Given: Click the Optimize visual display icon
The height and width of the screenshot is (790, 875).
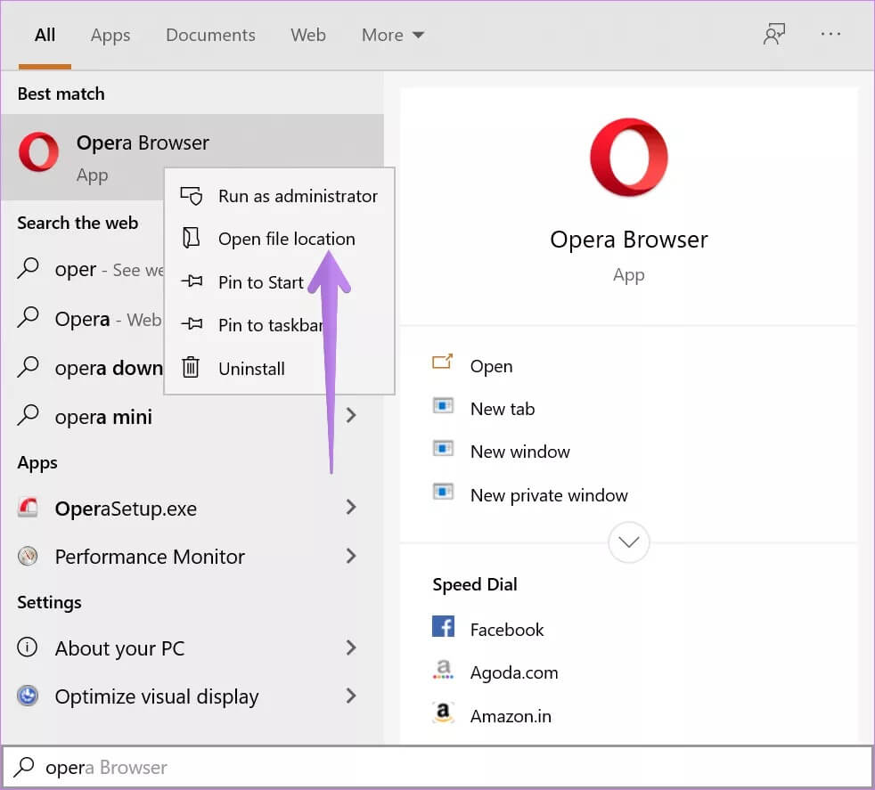Looking at the screenshot, I should [28, 696].
